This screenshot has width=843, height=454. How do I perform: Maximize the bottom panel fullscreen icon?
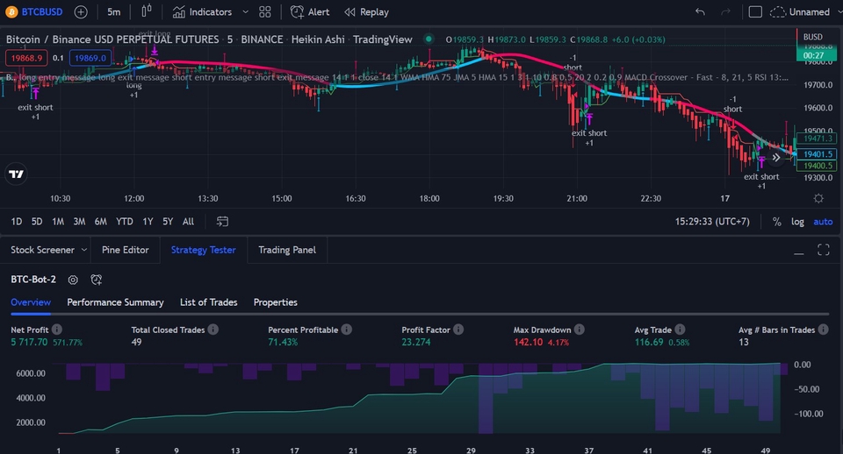tap(823, 250)
